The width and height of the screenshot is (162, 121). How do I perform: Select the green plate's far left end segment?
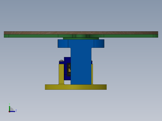tap(6, 36)
